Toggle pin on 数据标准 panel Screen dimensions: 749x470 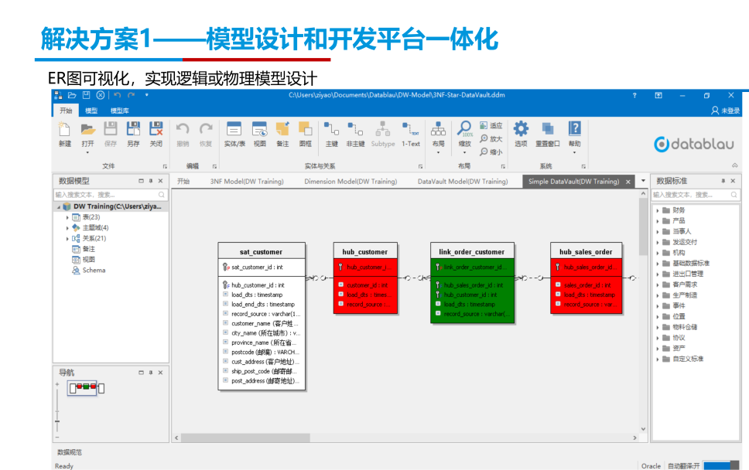(x=723, y=181)
